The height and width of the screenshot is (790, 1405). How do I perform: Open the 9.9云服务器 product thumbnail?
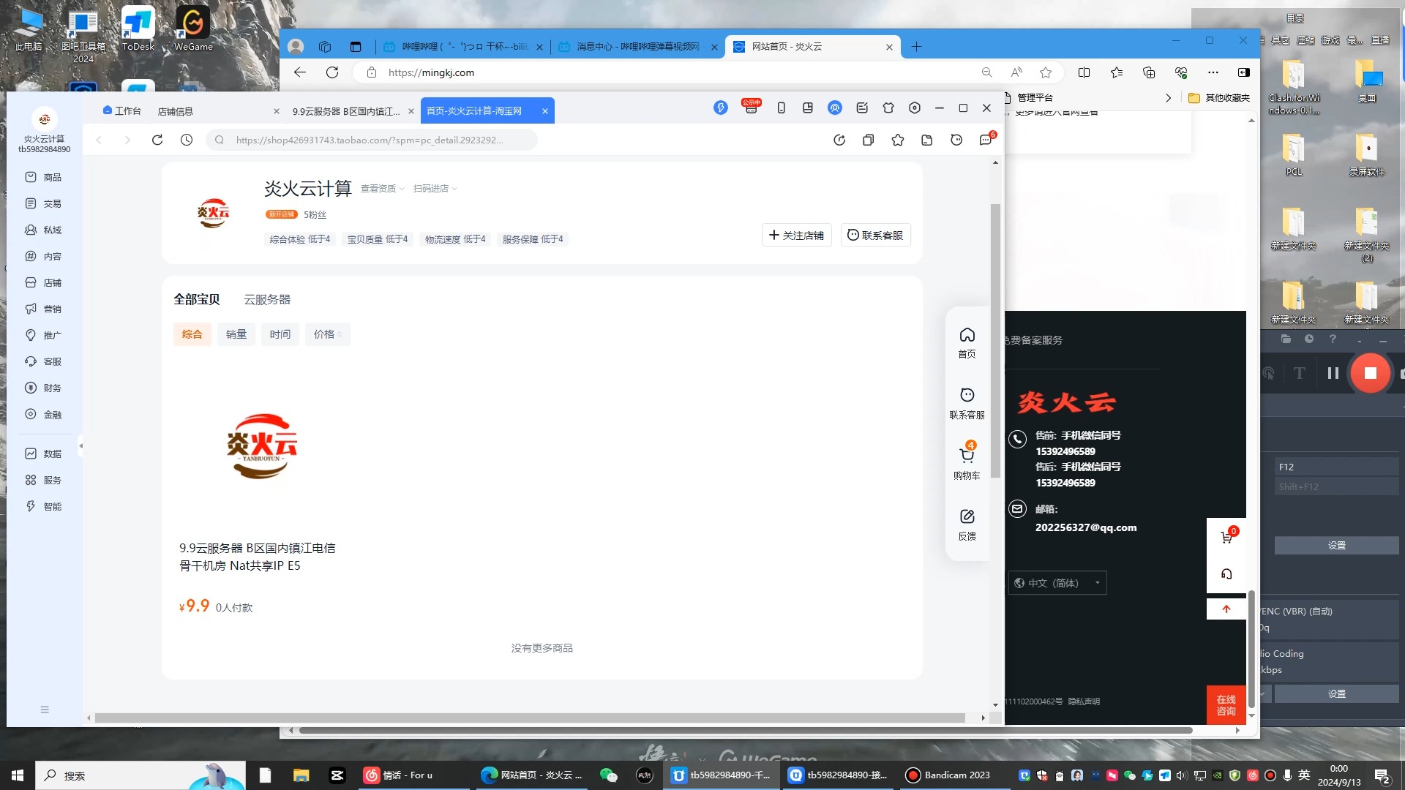click(x=261, y=446)
